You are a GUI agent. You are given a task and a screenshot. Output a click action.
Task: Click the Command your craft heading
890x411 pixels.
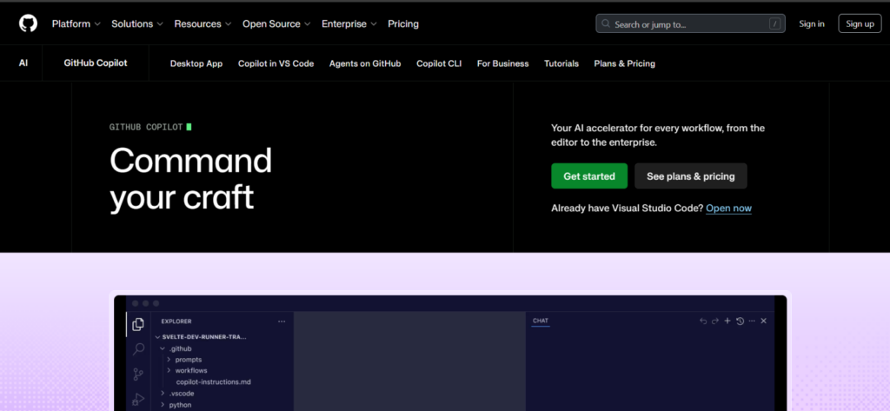pyautogui.click(x=190, y=179)
